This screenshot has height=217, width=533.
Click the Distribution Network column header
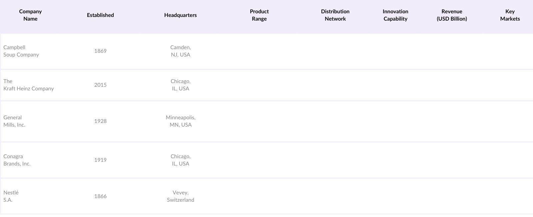click(x=335, y=15)
